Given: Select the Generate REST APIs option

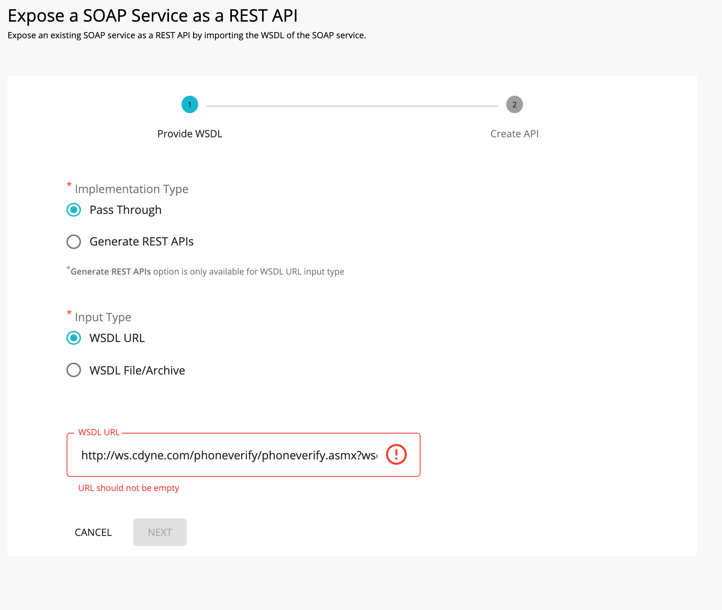Looking at the screenshot, I should click(73, 241).
